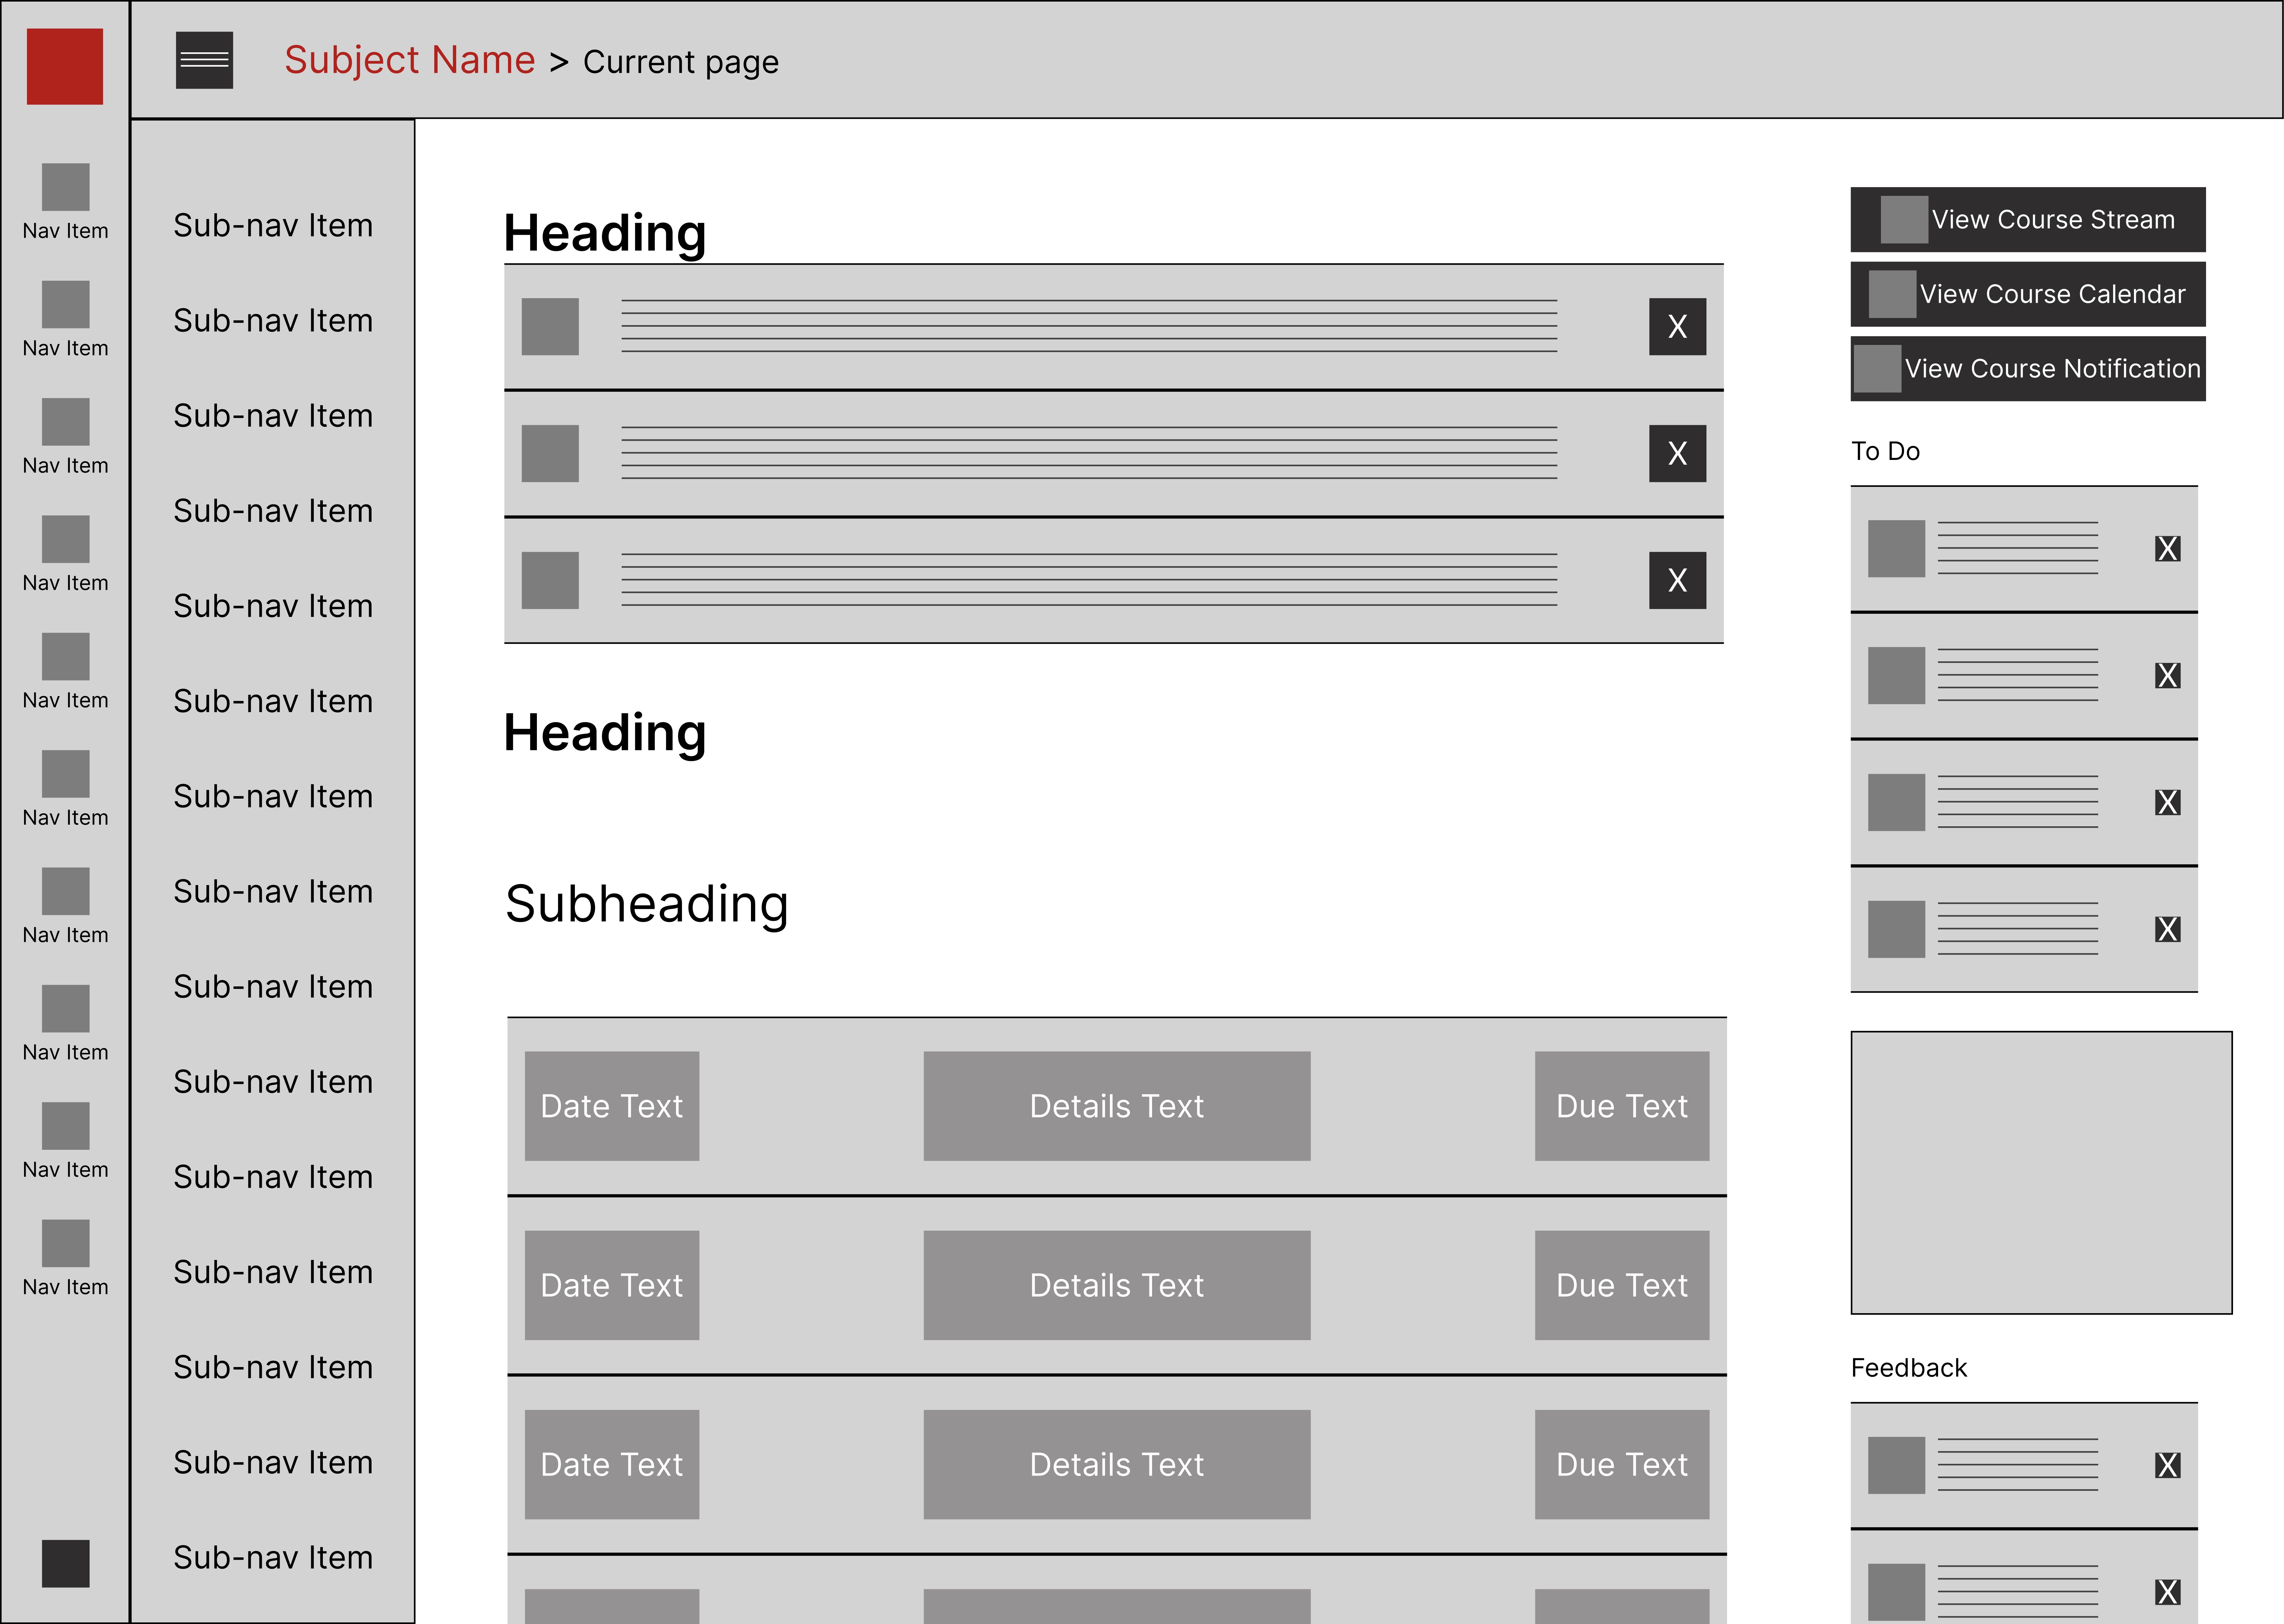This screenshot has height=1624, width=2284.
Task: Open the hamburger menu icon
Action: pos(204,60)
